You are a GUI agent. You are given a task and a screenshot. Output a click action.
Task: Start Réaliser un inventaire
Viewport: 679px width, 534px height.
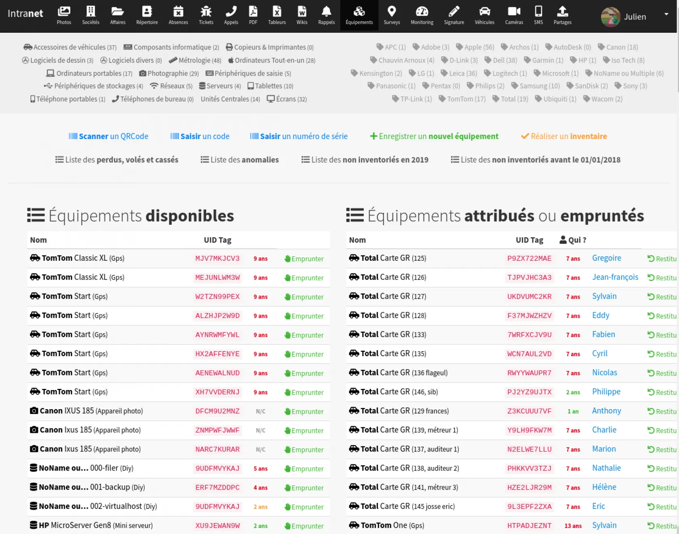[x=564, y=136]
